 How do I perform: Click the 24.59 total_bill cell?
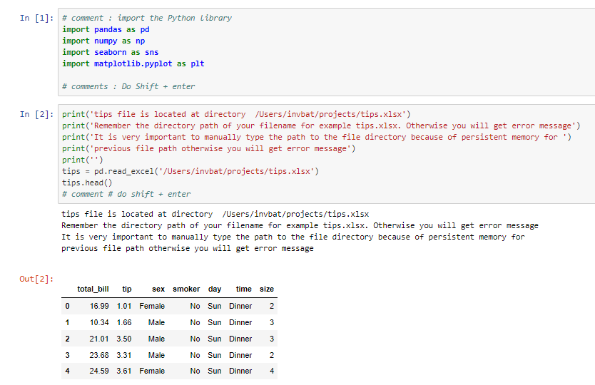[99, 371]
